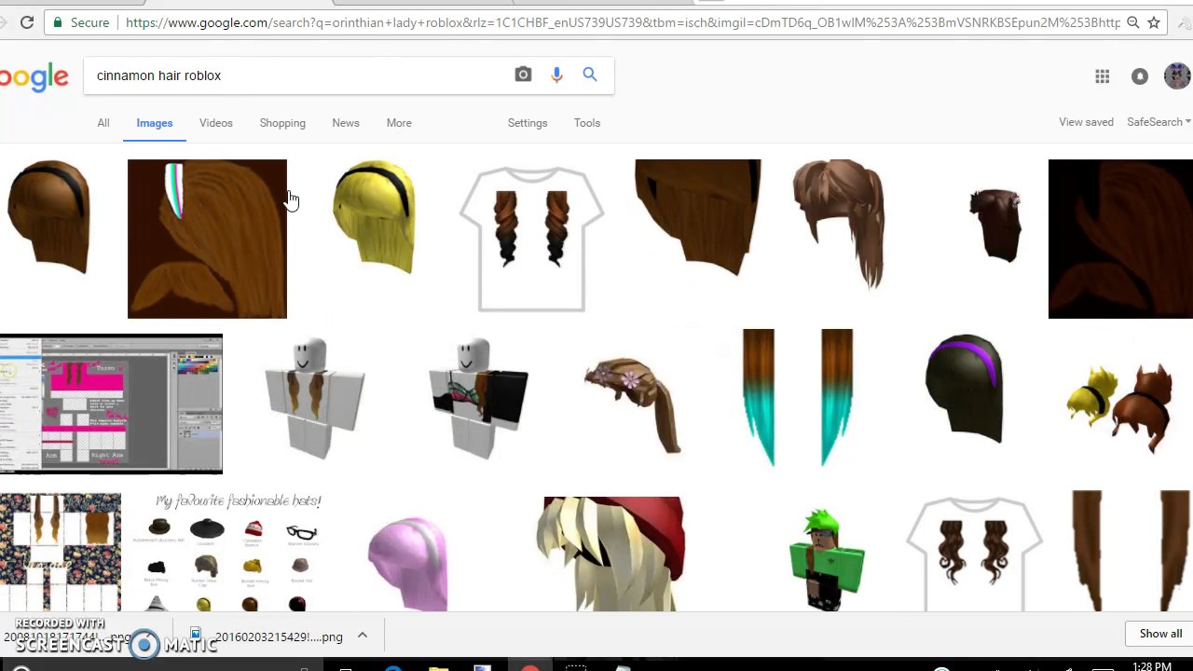This screenshot has height=671, width=1193.
Task: Open Roblox avatar with black shirt thumbnail
Action: pyautogui.click(x=477, y=399)
